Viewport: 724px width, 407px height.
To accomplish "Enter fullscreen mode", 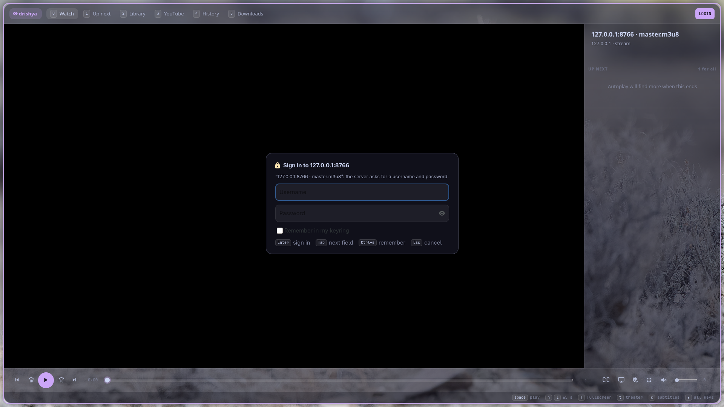I will pyautogui.click(x=649, y=380).
